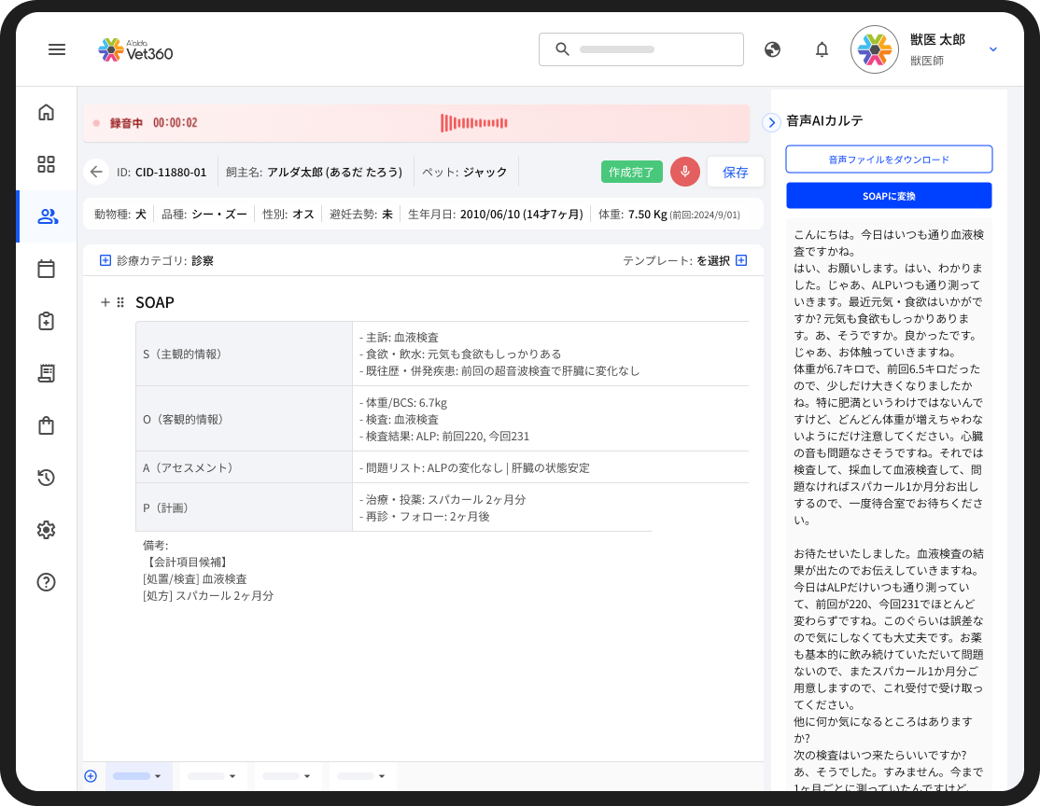Click 治療・投薬: スパカール 2ヶ月分 line
Image resolution: width=1040 pixels, height=806 pixels.
443,499
